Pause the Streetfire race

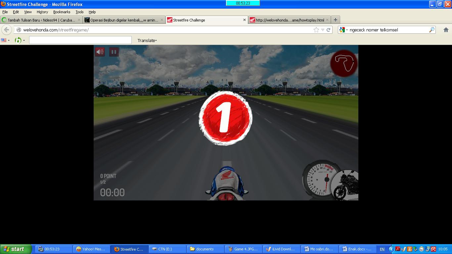point(114,52)
